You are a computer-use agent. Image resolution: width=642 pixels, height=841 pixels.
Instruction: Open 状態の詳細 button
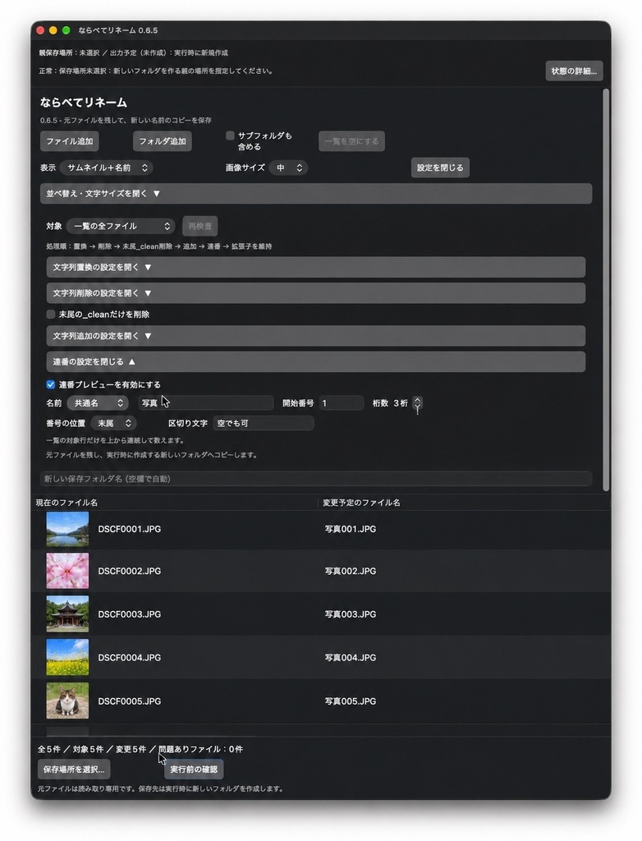click(574, 71)
